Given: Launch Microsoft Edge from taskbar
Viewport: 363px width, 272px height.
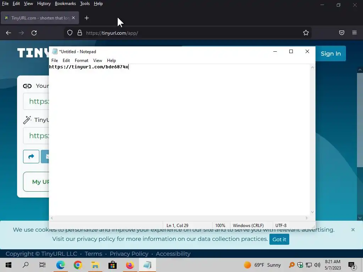Looking at the screenshot, I should (60, 265).
